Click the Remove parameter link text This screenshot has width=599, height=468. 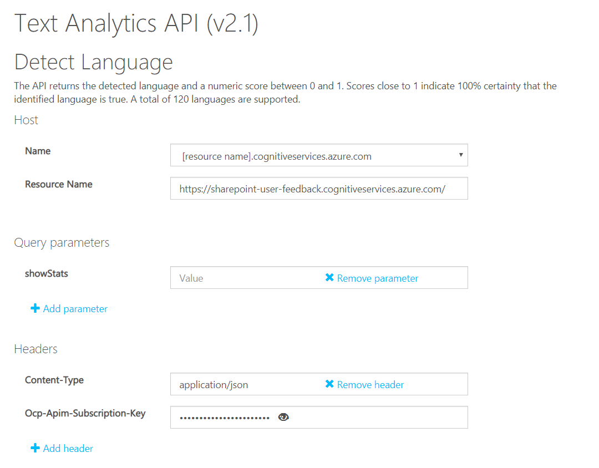pos(378,278)
